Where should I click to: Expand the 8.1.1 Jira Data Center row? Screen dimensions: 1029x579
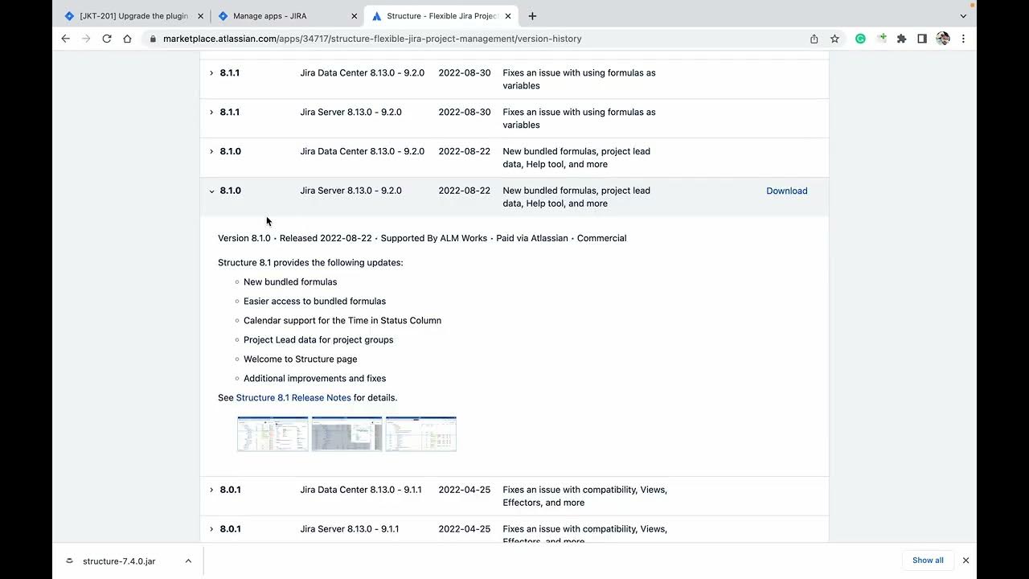[212, 73]
